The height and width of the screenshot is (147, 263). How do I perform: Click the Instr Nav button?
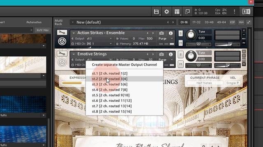[43, 30]
